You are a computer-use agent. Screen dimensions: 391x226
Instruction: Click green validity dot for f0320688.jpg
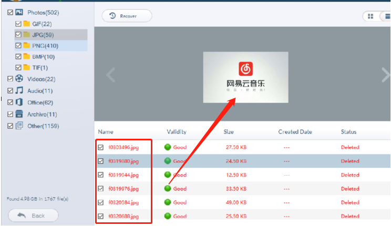click(168, 216)
